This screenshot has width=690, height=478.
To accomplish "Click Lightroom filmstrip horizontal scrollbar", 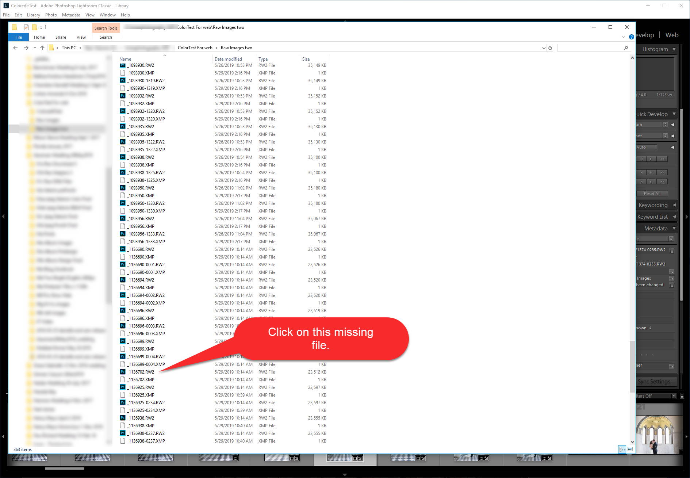I will point(65,469).
